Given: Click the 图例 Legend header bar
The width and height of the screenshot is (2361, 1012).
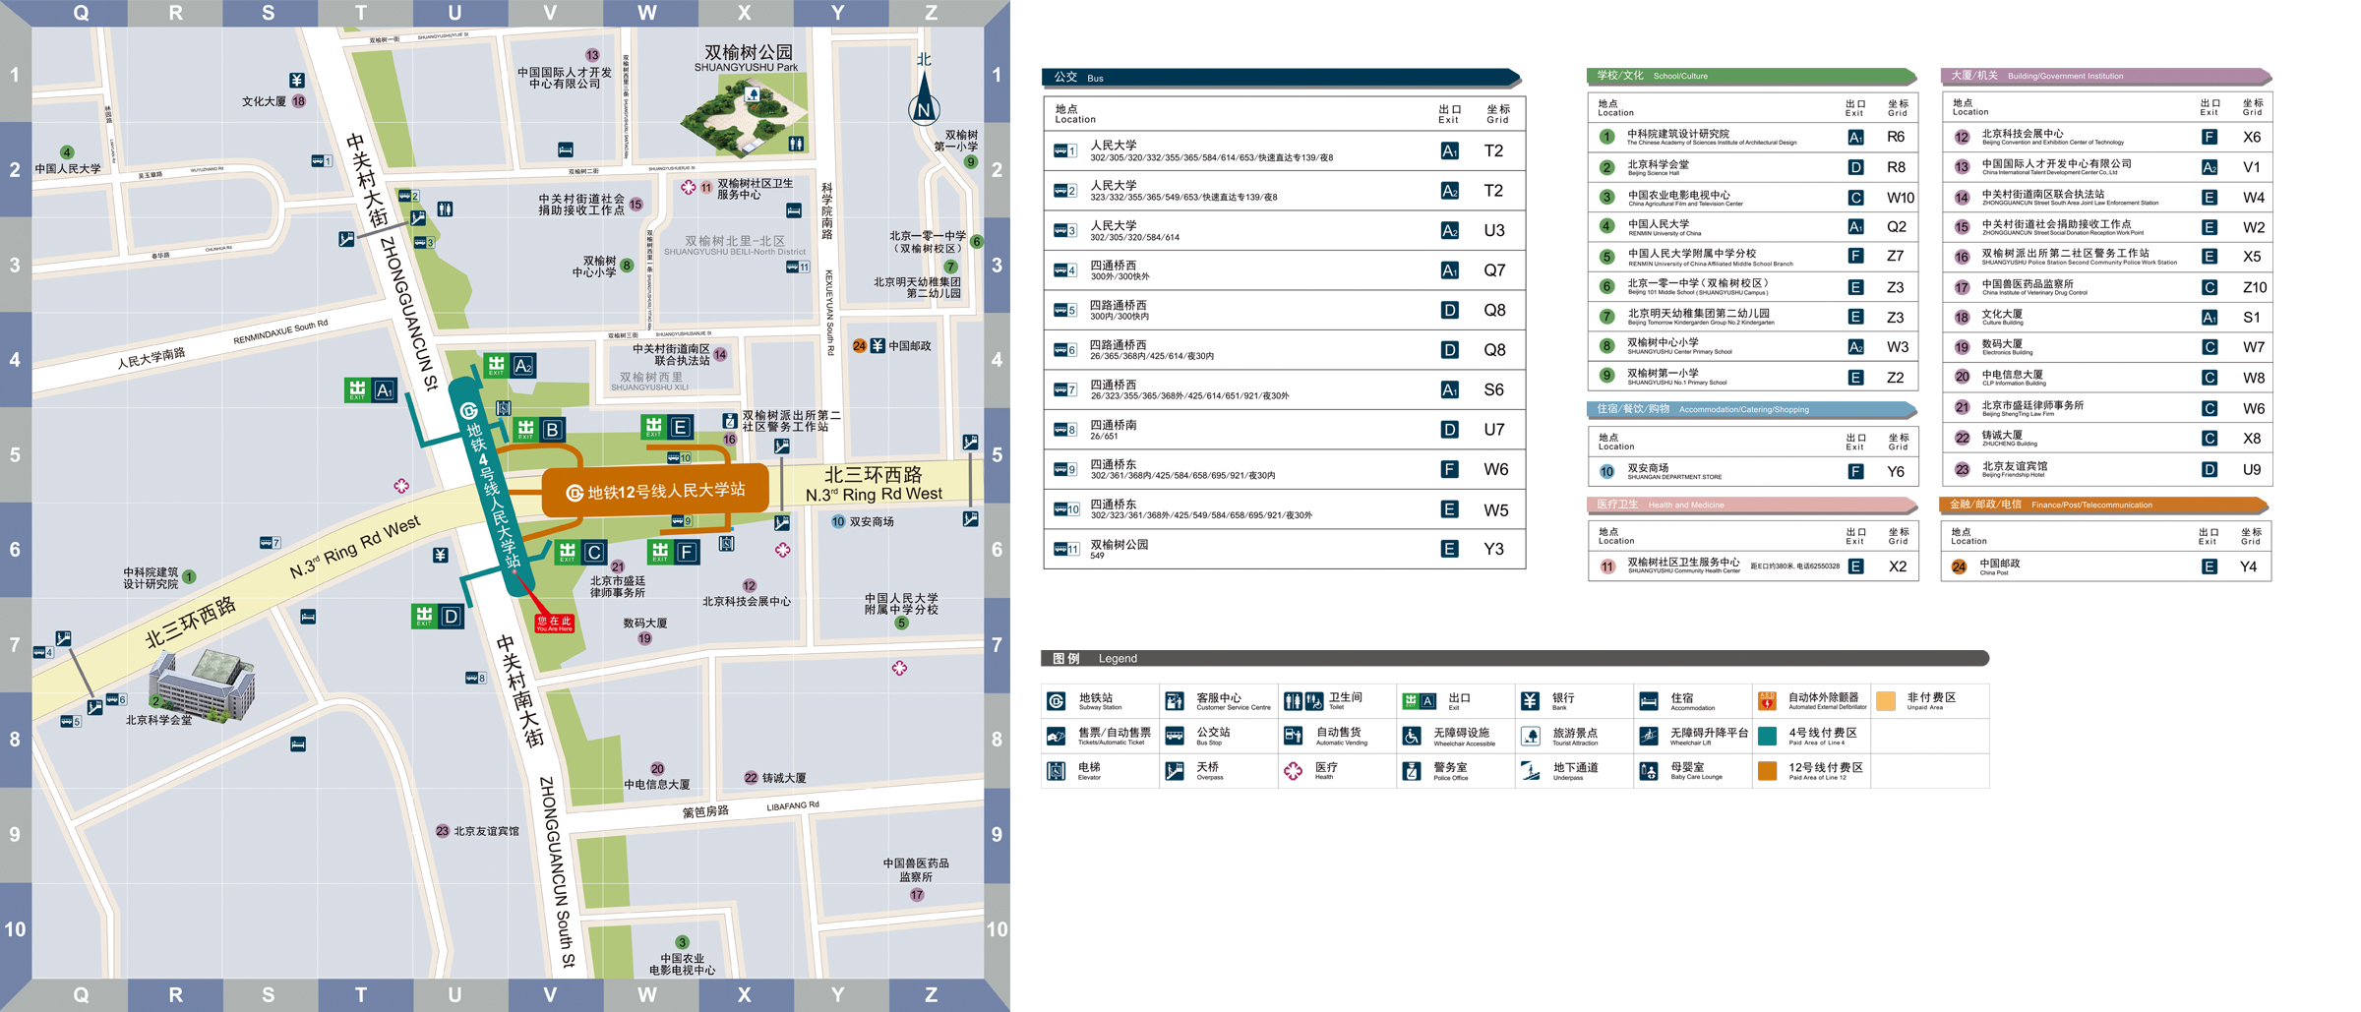Looking at the screenshot, I should click(1515, 658).
